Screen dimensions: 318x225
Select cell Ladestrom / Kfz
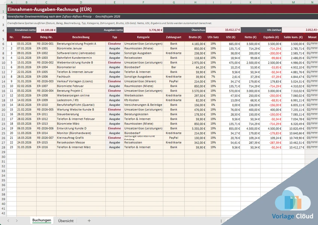pyautogui.click(x=81, y=100)
